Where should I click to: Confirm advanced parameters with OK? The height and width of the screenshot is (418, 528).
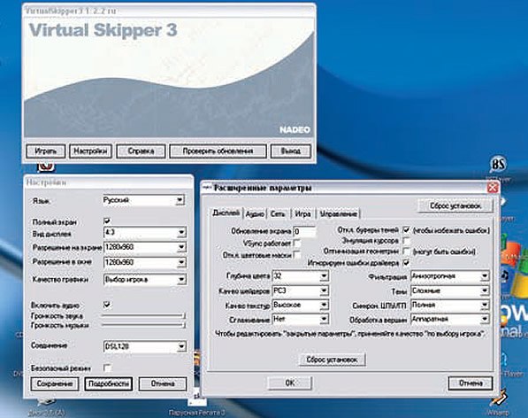point(289,383)
